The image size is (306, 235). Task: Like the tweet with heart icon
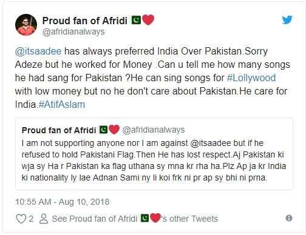coord(21,219)
